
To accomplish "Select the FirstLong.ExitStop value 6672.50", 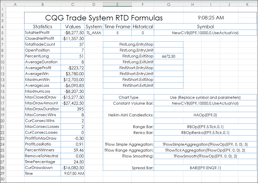I will click(169, 56).
